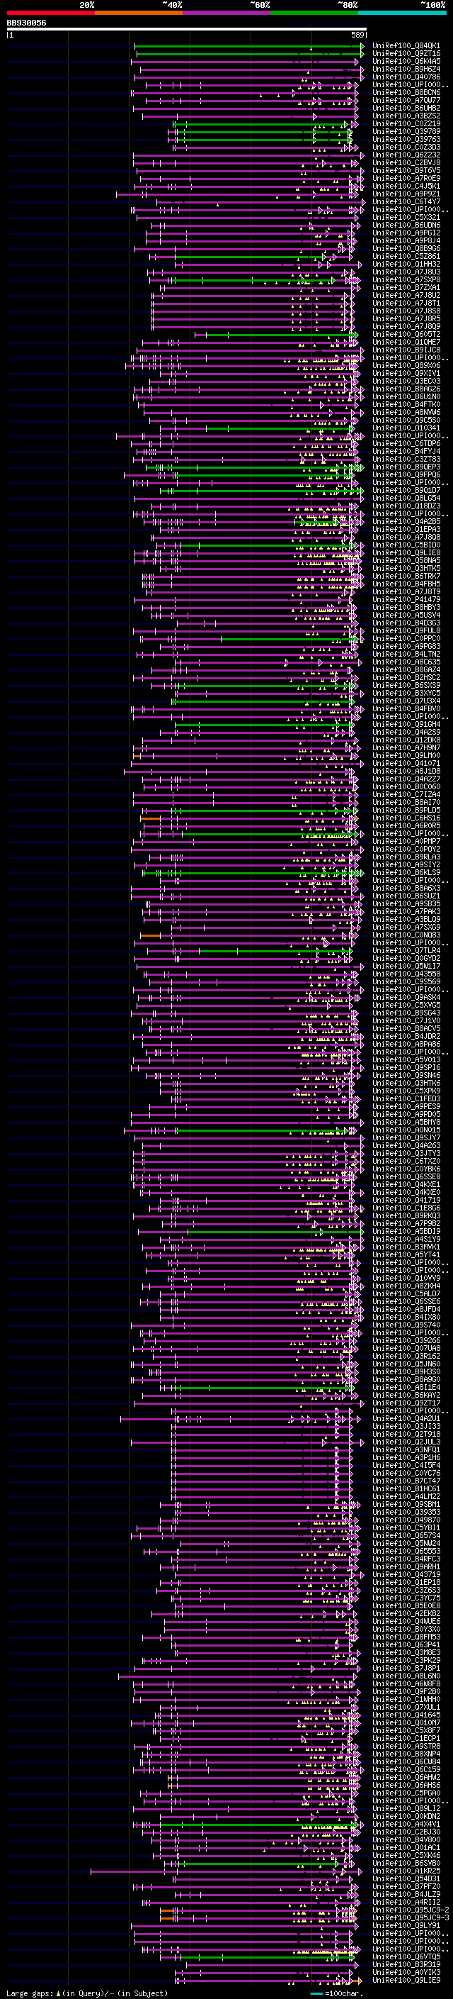Click the UniRef100_C7J1V0 label
This screenshot has height=1999, width=453.
click(x=406, y=1020)
